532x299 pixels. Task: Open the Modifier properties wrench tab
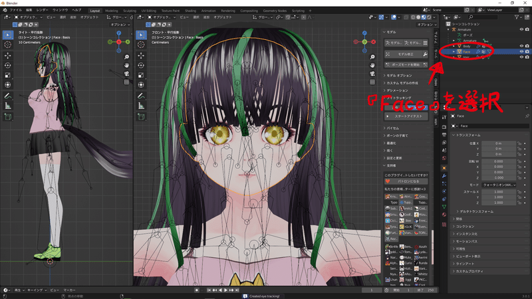(444, 176)
